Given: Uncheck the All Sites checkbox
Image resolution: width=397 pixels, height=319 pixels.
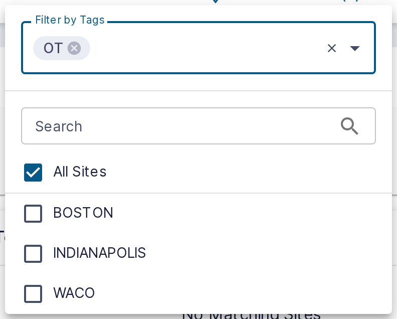Looking at the screenshot, I should pos(33,173).
